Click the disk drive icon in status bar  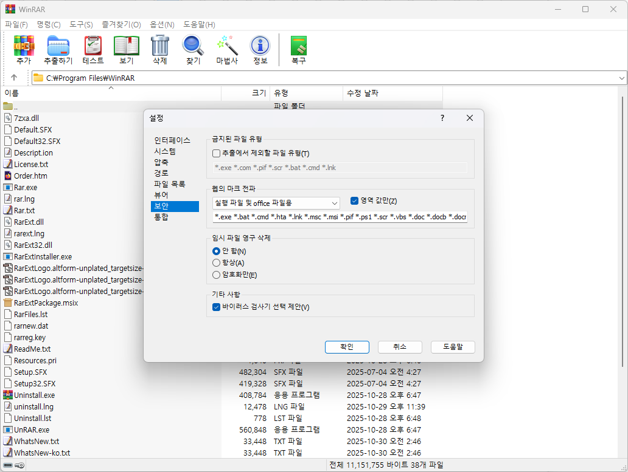coord(8,465)
